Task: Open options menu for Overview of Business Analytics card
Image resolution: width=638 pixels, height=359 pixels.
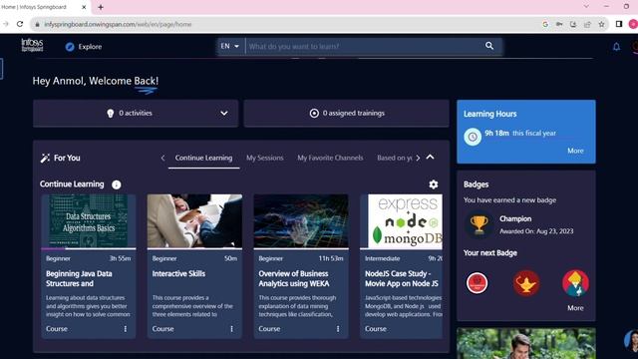Action: (338, 328)
